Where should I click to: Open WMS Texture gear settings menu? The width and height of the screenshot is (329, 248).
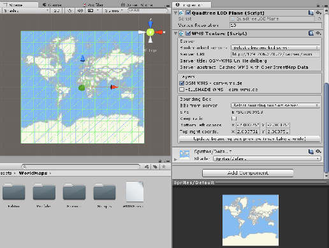318,33
